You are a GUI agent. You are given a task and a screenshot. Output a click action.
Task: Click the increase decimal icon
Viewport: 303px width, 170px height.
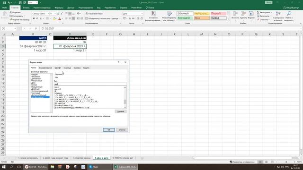pyautogui.click(x=138, y=18)
